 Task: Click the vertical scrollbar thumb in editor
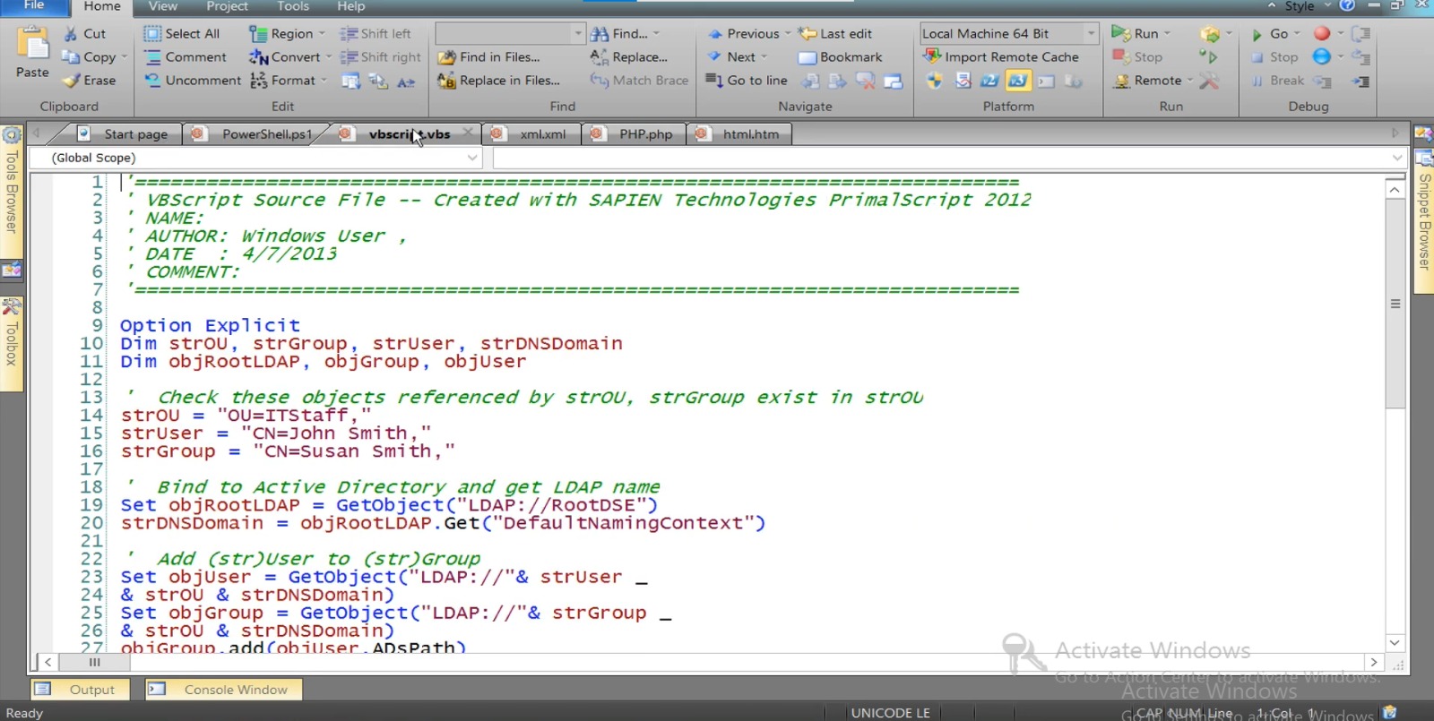pos(1395,305)
